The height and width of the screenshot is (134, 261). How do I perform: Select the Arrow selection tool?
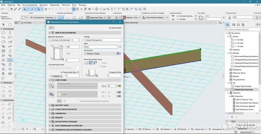point(4,25)
